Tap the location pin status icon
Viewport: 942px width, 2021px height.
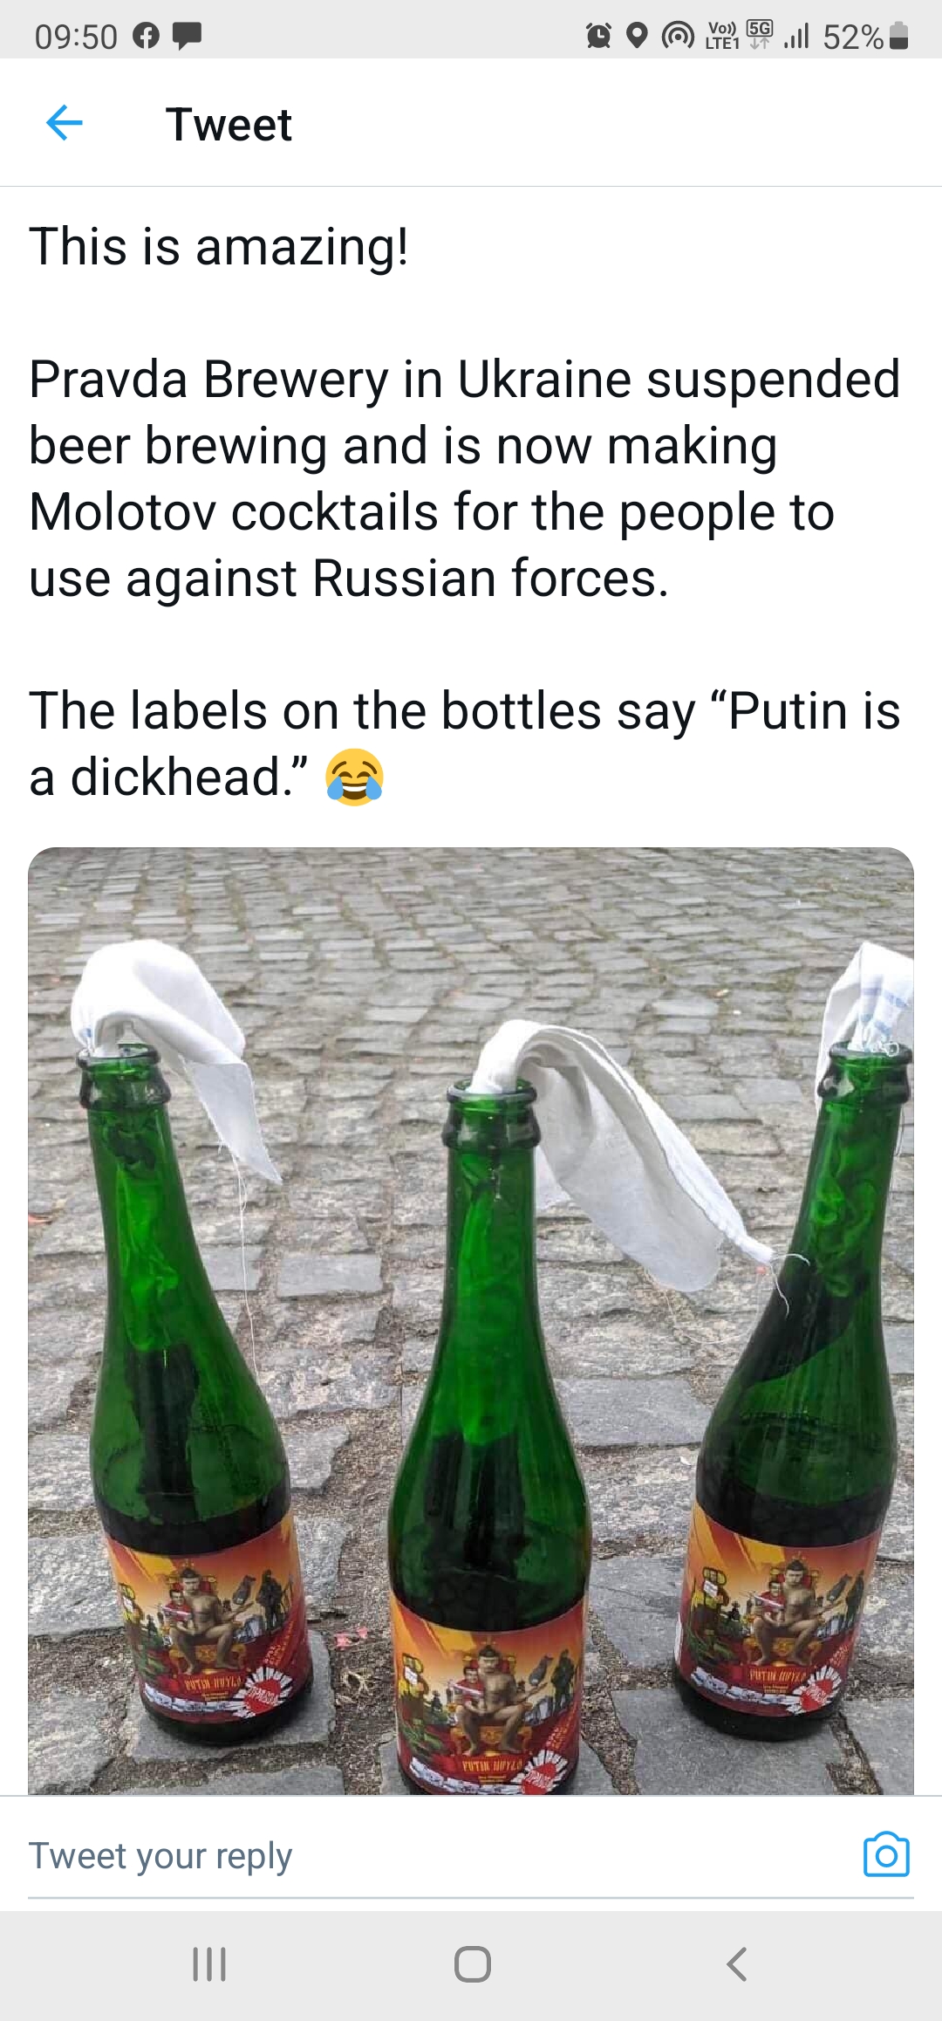[638, 36]
